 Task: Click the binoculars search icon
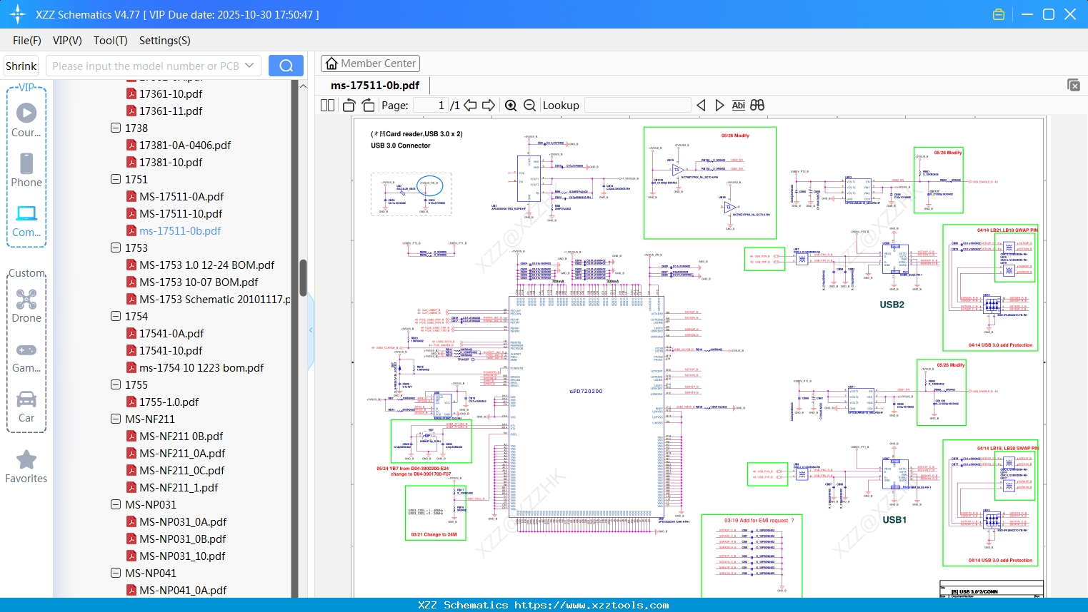[x=757, y=106]
